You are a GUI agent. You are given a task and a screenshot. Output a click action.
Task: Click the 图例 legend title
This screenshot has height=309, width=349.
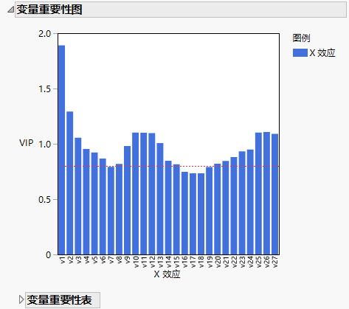(301, 38)
